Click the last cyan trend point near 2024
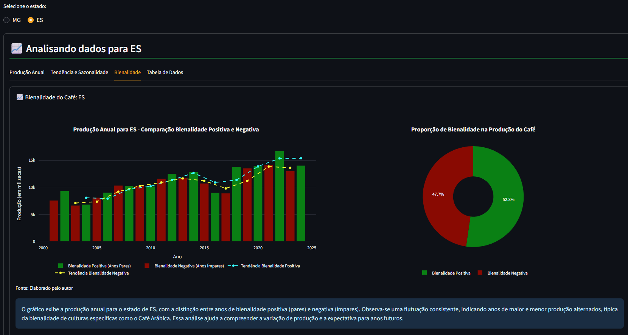This screenshot has height=335, width=628. coord(301,158)
